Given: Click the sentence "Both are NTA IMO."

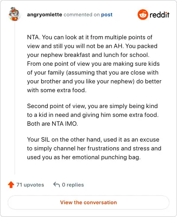Looking at the screenshot, I should point(52,123).
